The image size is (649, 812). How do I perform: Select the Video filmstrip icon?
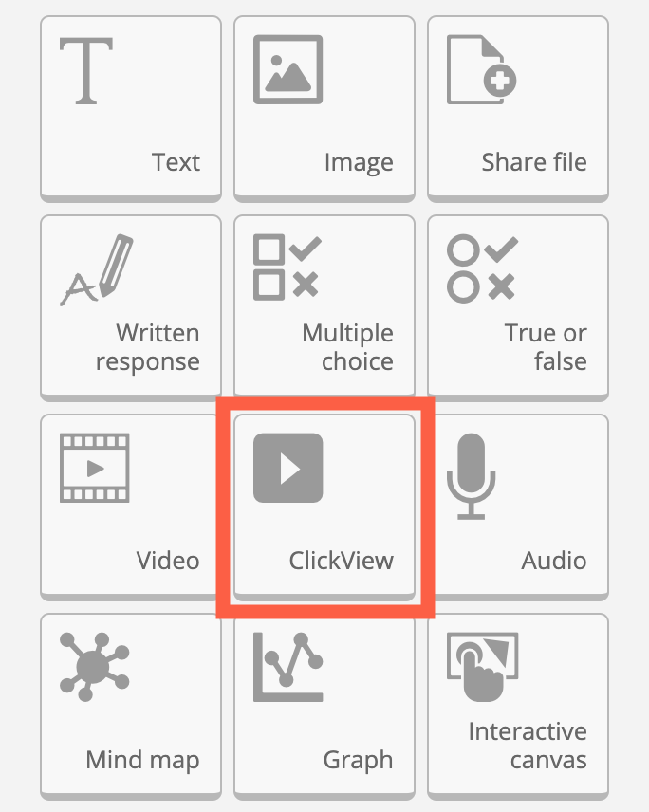tap(95, 469)
